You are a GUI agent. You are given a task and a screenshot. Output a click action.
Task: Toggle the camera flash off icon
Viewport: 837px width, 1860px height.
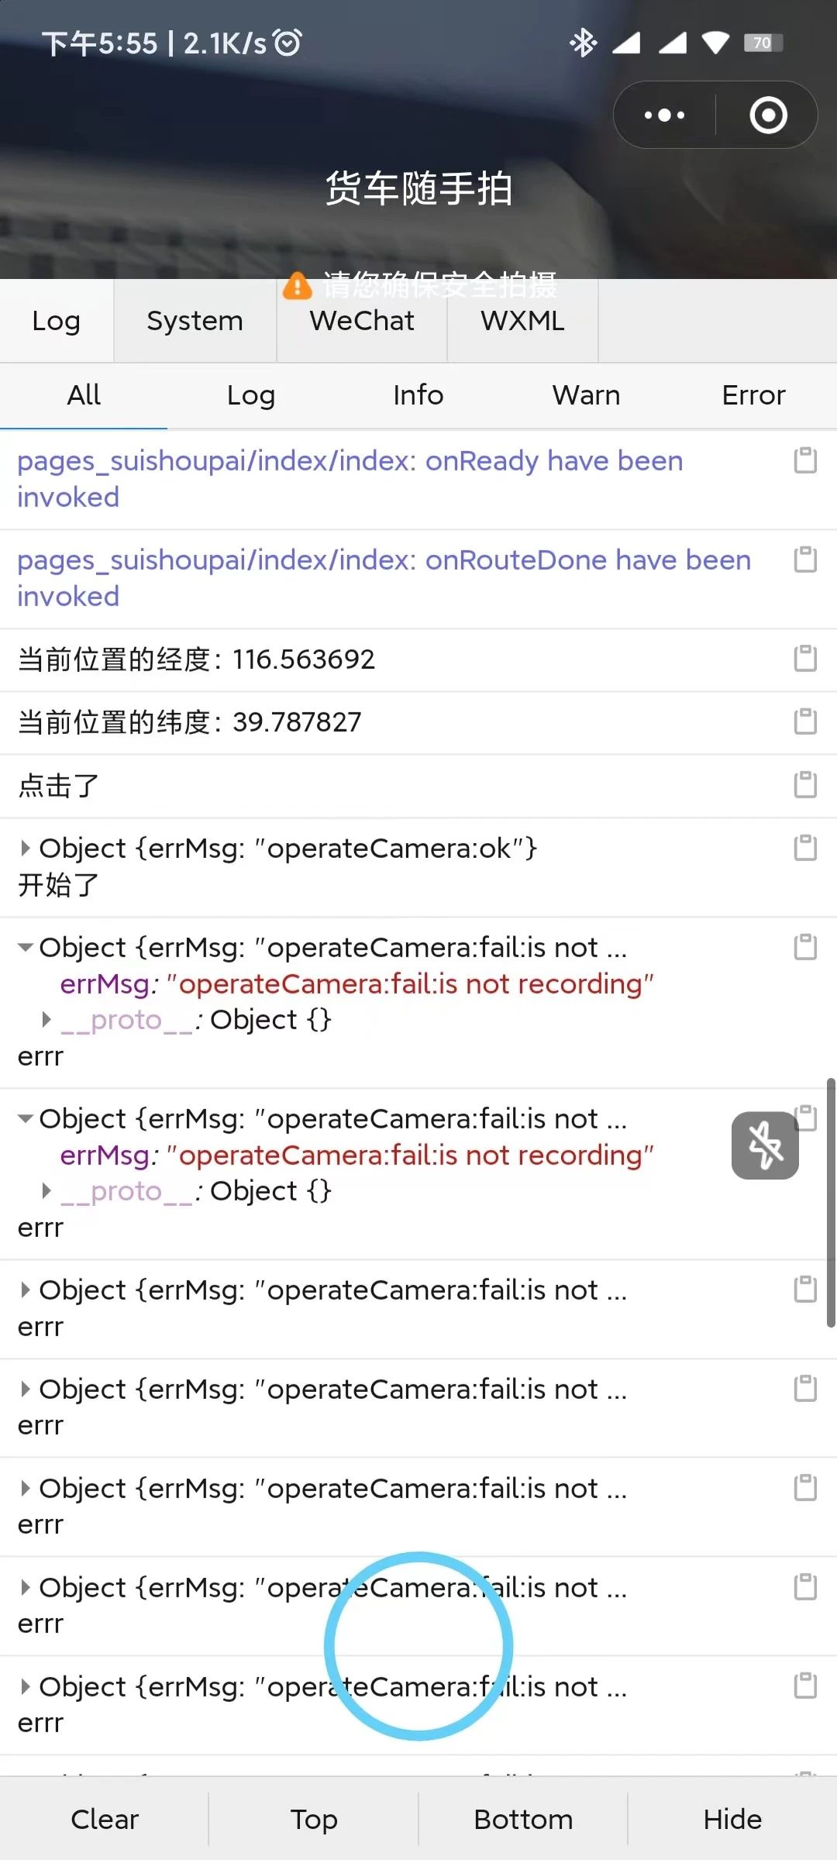click(765, 1145)
